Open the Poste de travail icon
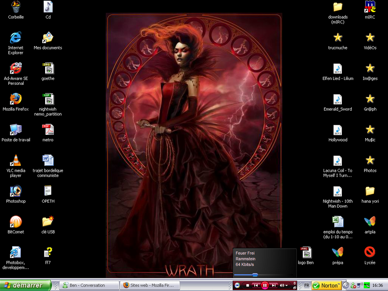 (x=16, y=129)
